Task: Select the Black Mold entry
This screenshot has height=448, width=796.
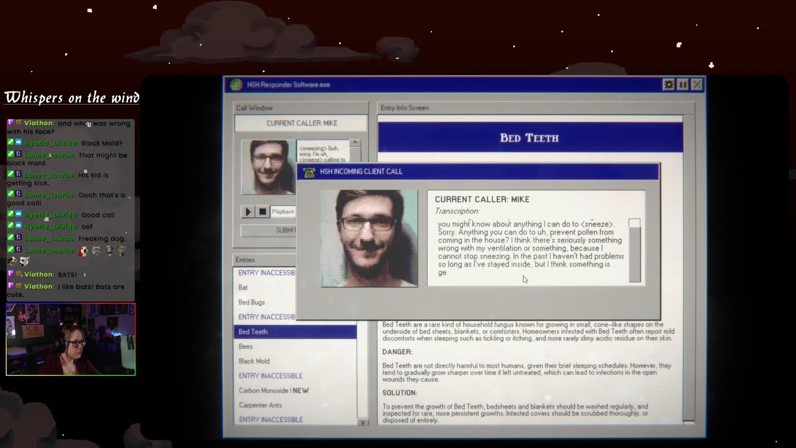Action: pos(295,361)
